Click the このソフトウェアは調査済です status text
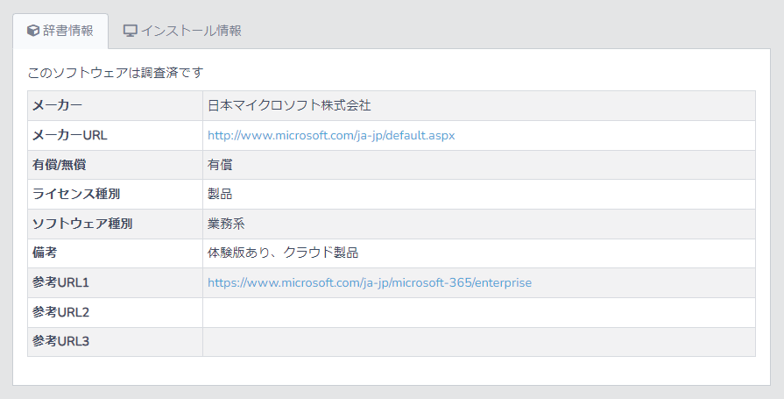 point(116,73)
